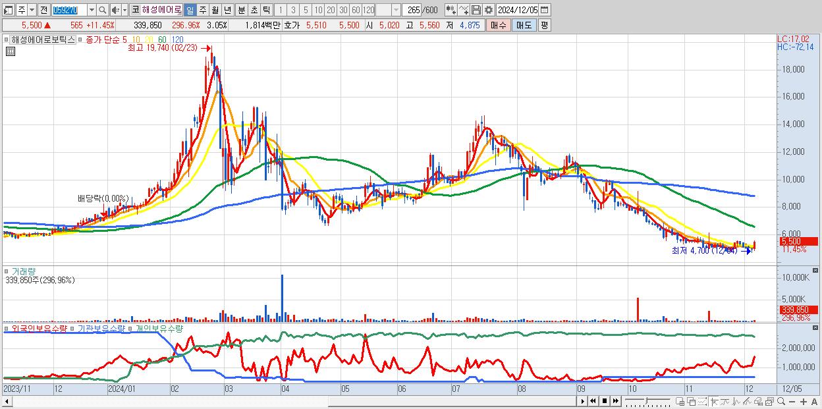Image resolution: width=822 pixels, height=409 pixels.
Task: Click the zoom magnifier icon bottom-right
Action: (781, 401)
